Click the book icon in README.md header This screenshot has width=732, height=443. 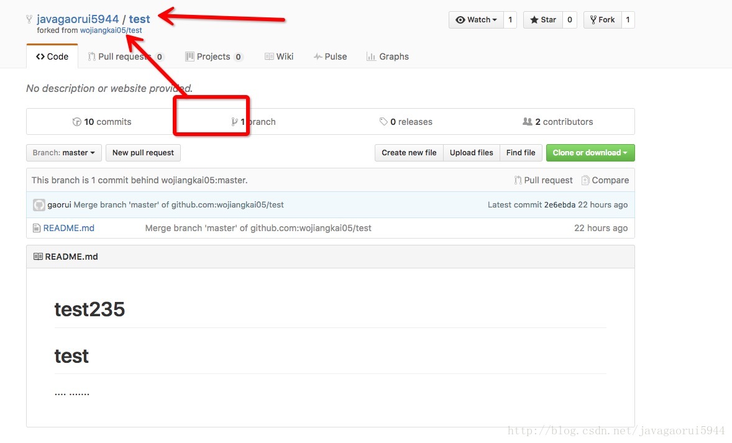click(38, 257)
